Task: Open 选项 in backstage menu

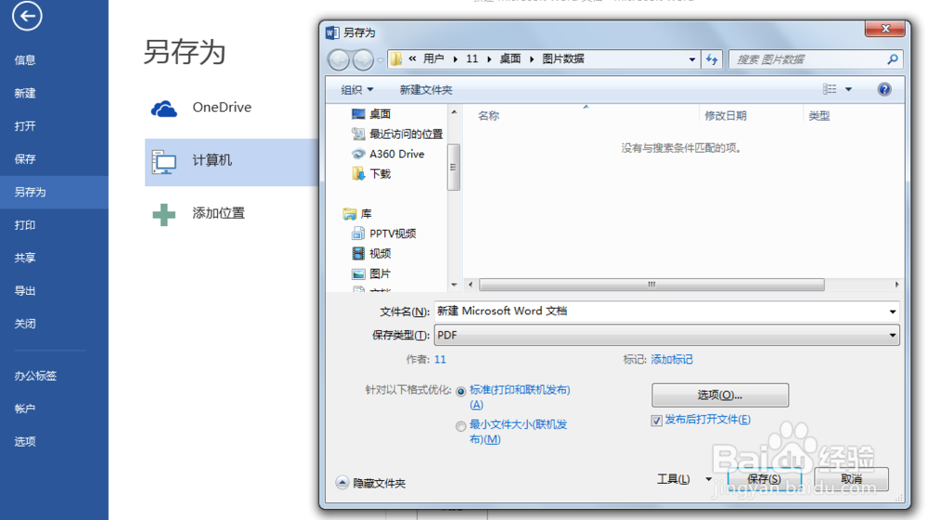Action: [x=25, y=441]
